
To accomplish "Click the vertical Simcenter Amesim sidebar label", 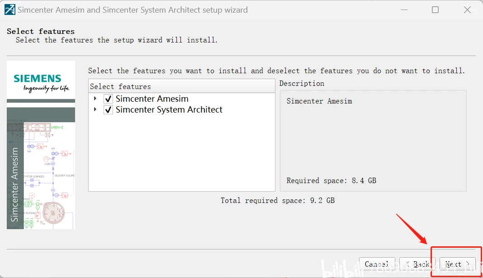I will (x=15, y=184).
